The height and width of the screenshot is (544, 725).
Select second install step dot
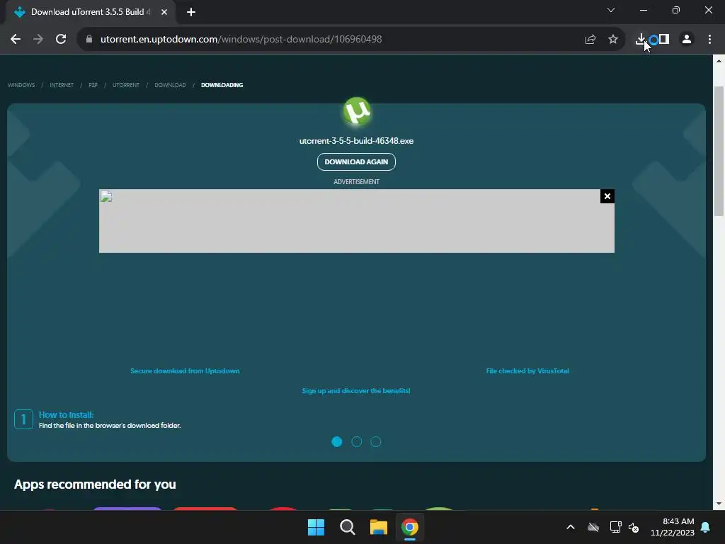[x=357, y=442]
